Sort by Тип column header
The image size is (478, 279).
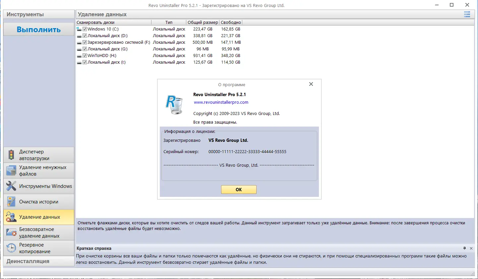[x=169, y=22]
